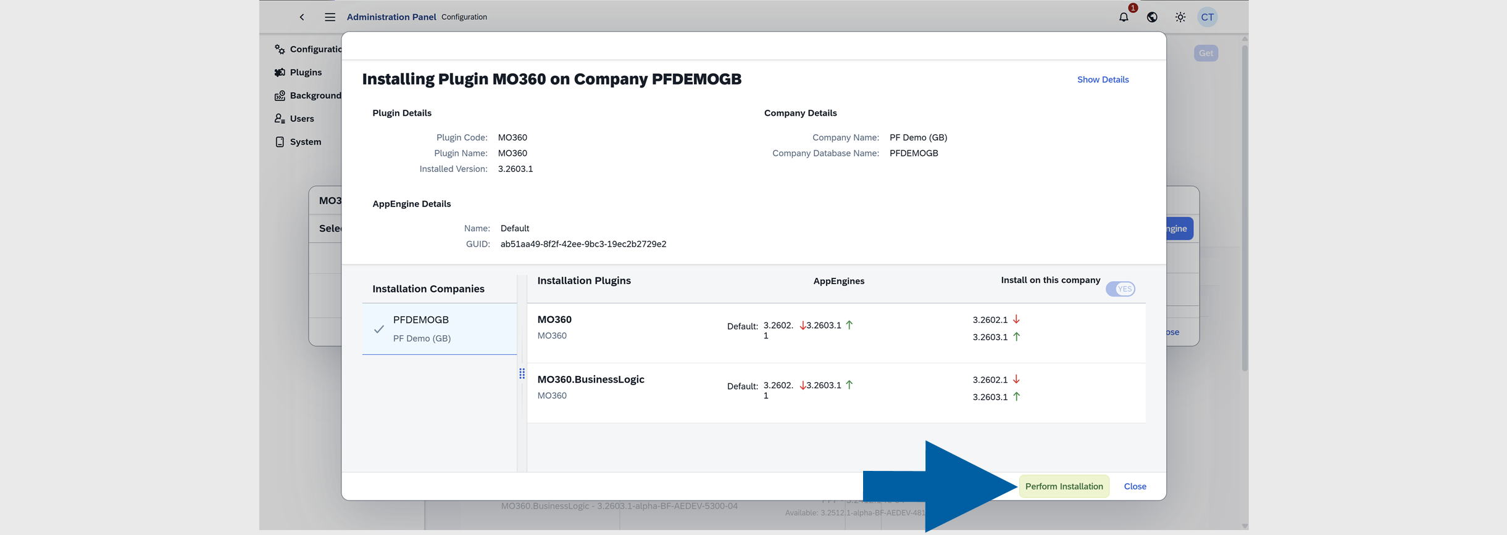The height and width of the screenshot is (535, 1507).
Task: Click the Close button in dialog
Action: click(1135, 486)
